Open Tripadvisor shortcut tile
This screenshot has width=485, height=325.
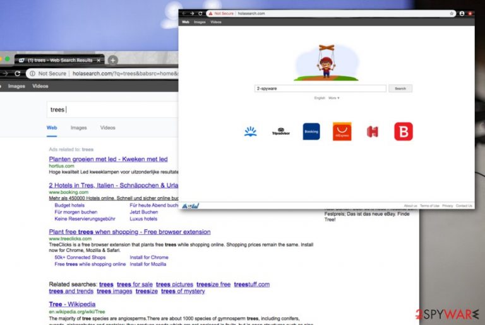pyautogui.click(x=281, y=132)
